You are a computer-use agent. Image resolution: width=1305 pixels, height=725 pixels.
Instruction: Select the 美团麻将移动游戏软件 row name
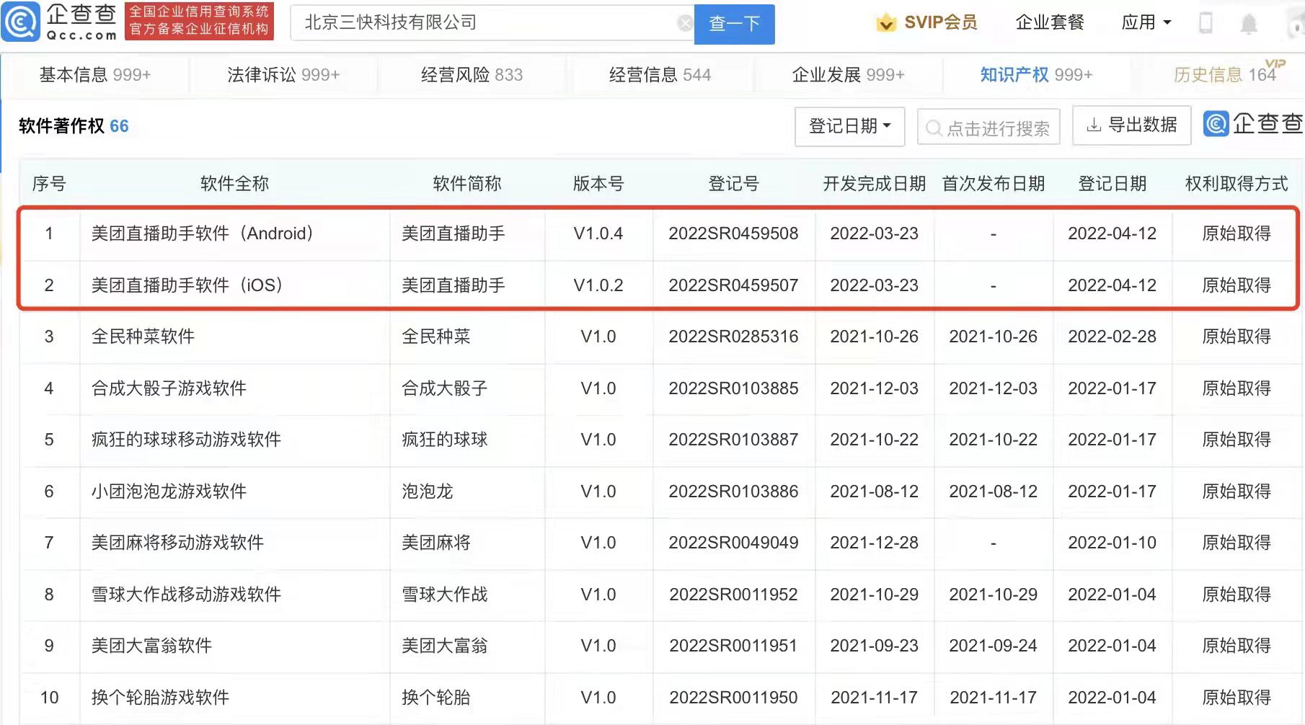click(x=177, y=543)
